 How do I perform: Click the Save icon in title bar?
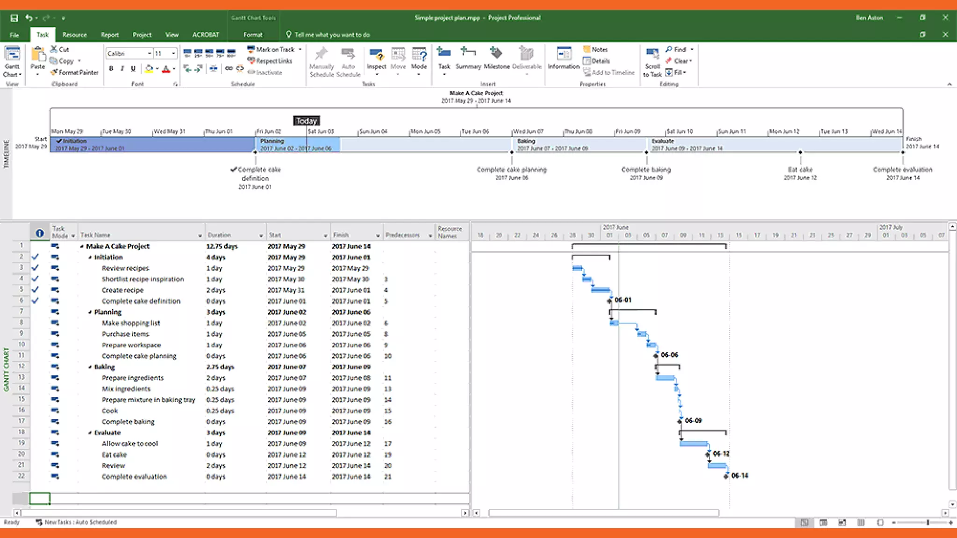coord(14,18)
